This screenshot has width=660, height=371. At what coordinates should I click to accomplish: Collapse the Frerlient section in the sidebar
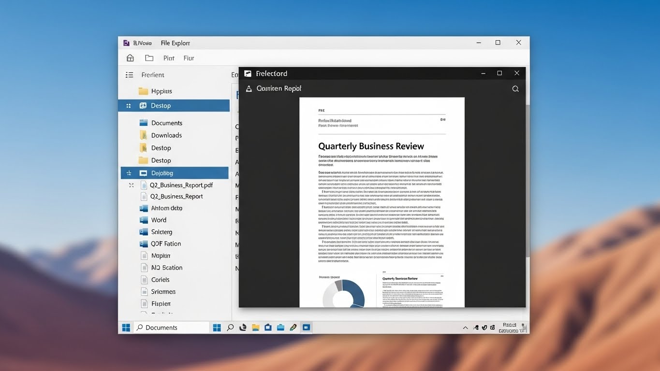(x=129, y=75)
